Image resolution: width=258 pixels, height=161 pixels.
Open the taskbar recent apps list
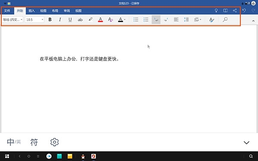[x=38, y=156]
